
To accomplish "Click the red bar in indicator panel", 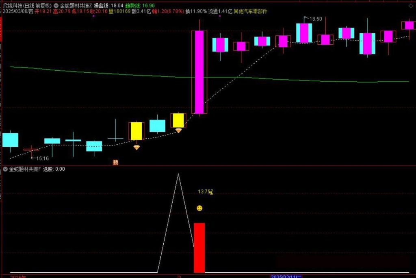I will pyautogui.click(x=199, y=247).
